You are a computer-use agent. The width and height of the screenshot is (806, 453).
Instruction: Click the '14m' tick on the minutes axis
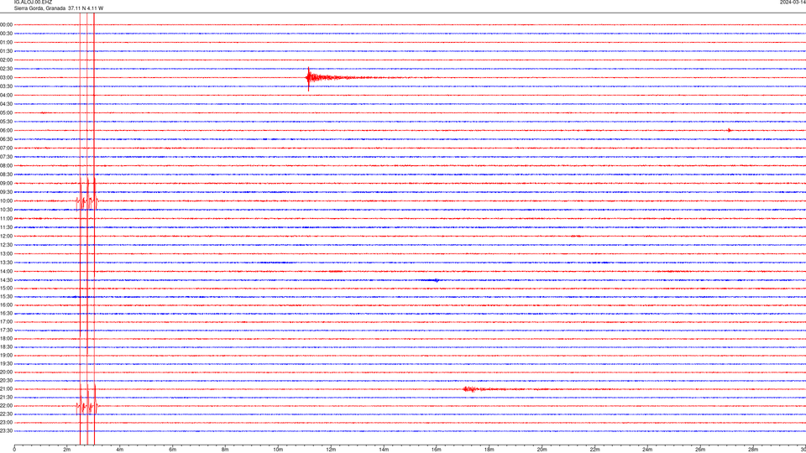click(x=384, y=450)
